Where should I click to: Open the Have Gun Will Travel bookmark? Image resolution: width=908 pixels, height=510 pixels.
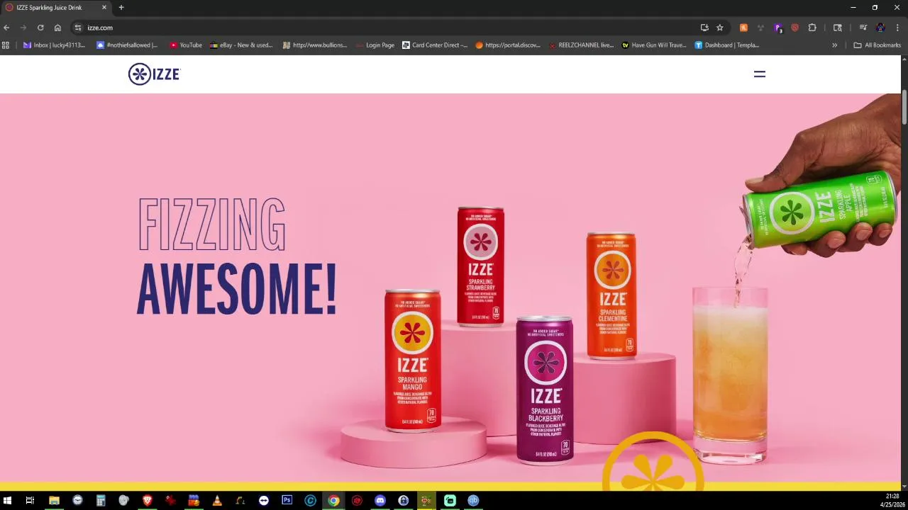(654, 45)
